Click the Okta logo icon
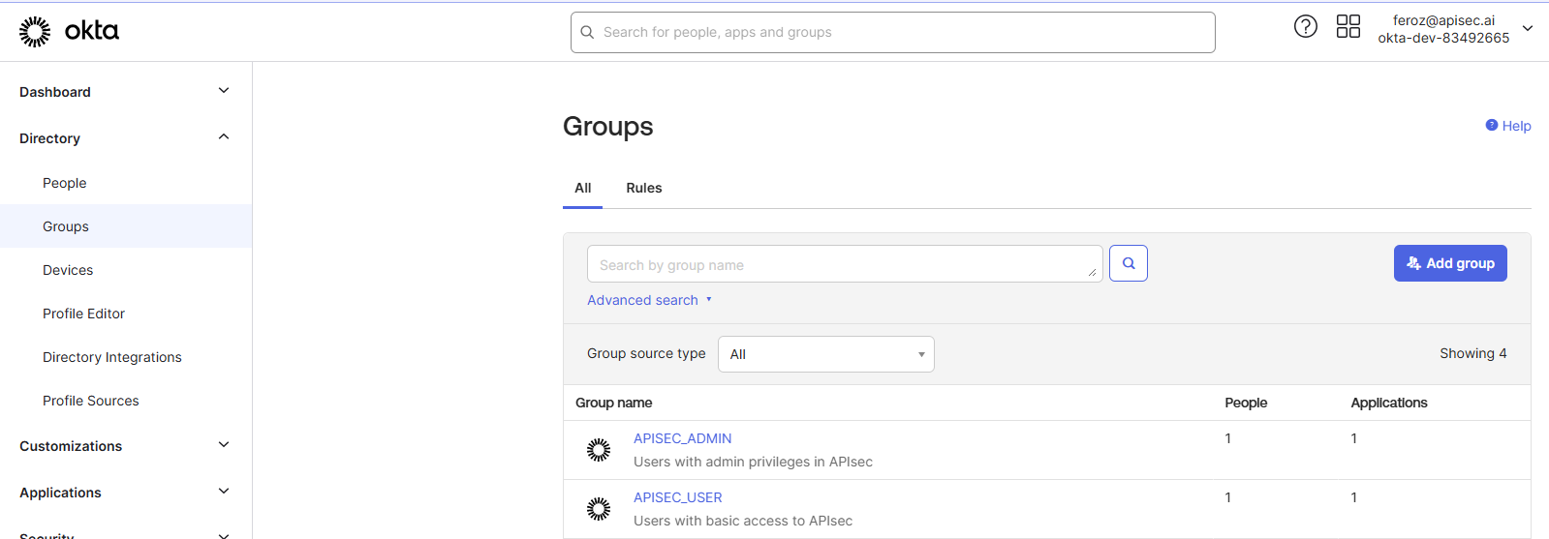The width and height of the screenshot is (1549, 539). [35, 32]
